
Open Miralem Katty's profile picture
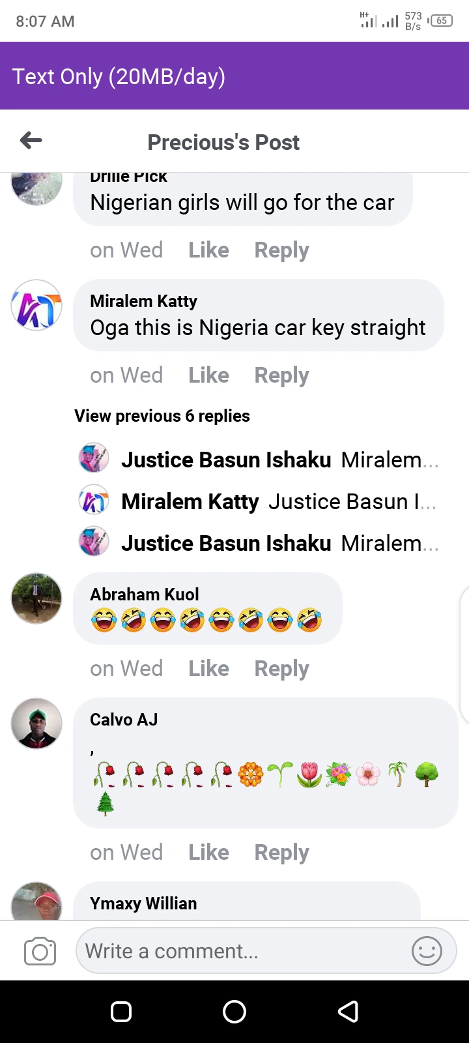tap(36, 305)
